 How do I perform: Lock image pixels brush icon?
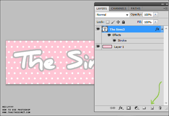113,22
